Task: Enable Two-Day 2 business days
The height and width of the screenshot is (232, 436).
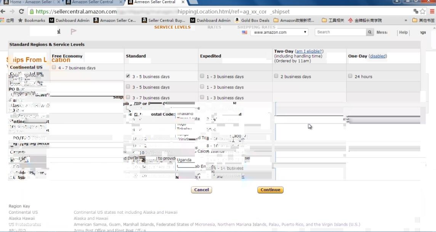Action: point(276,76)
